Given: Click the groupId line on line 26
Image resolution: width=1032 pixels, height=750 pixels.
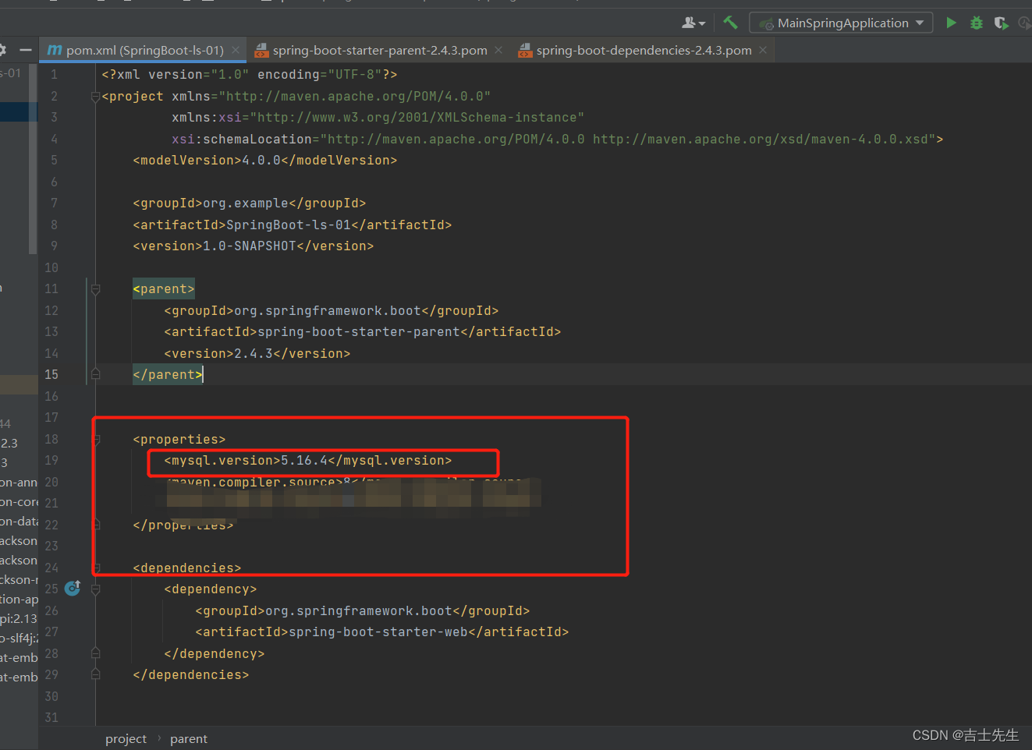Looking at the screenshot, I should (x=362, y=611).
